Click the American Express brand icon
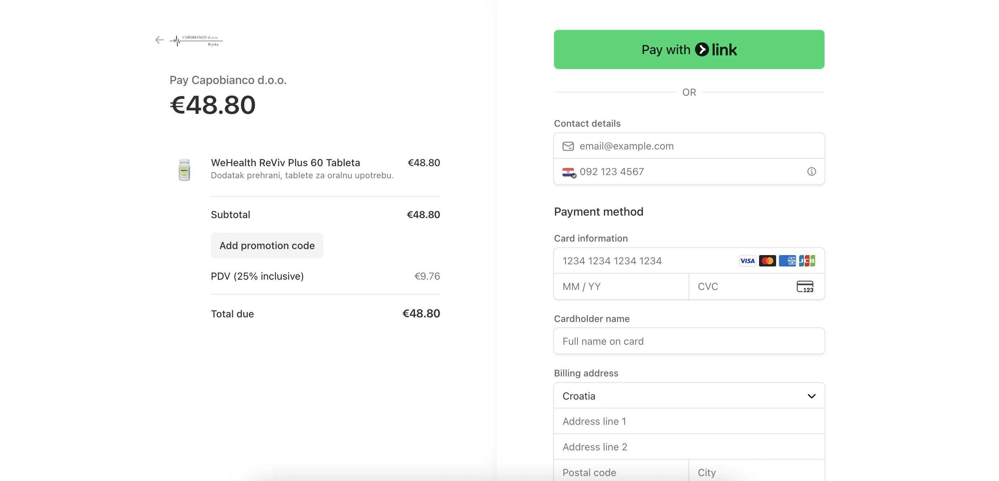This screenshot has width=999, height=481. [787, 260]
